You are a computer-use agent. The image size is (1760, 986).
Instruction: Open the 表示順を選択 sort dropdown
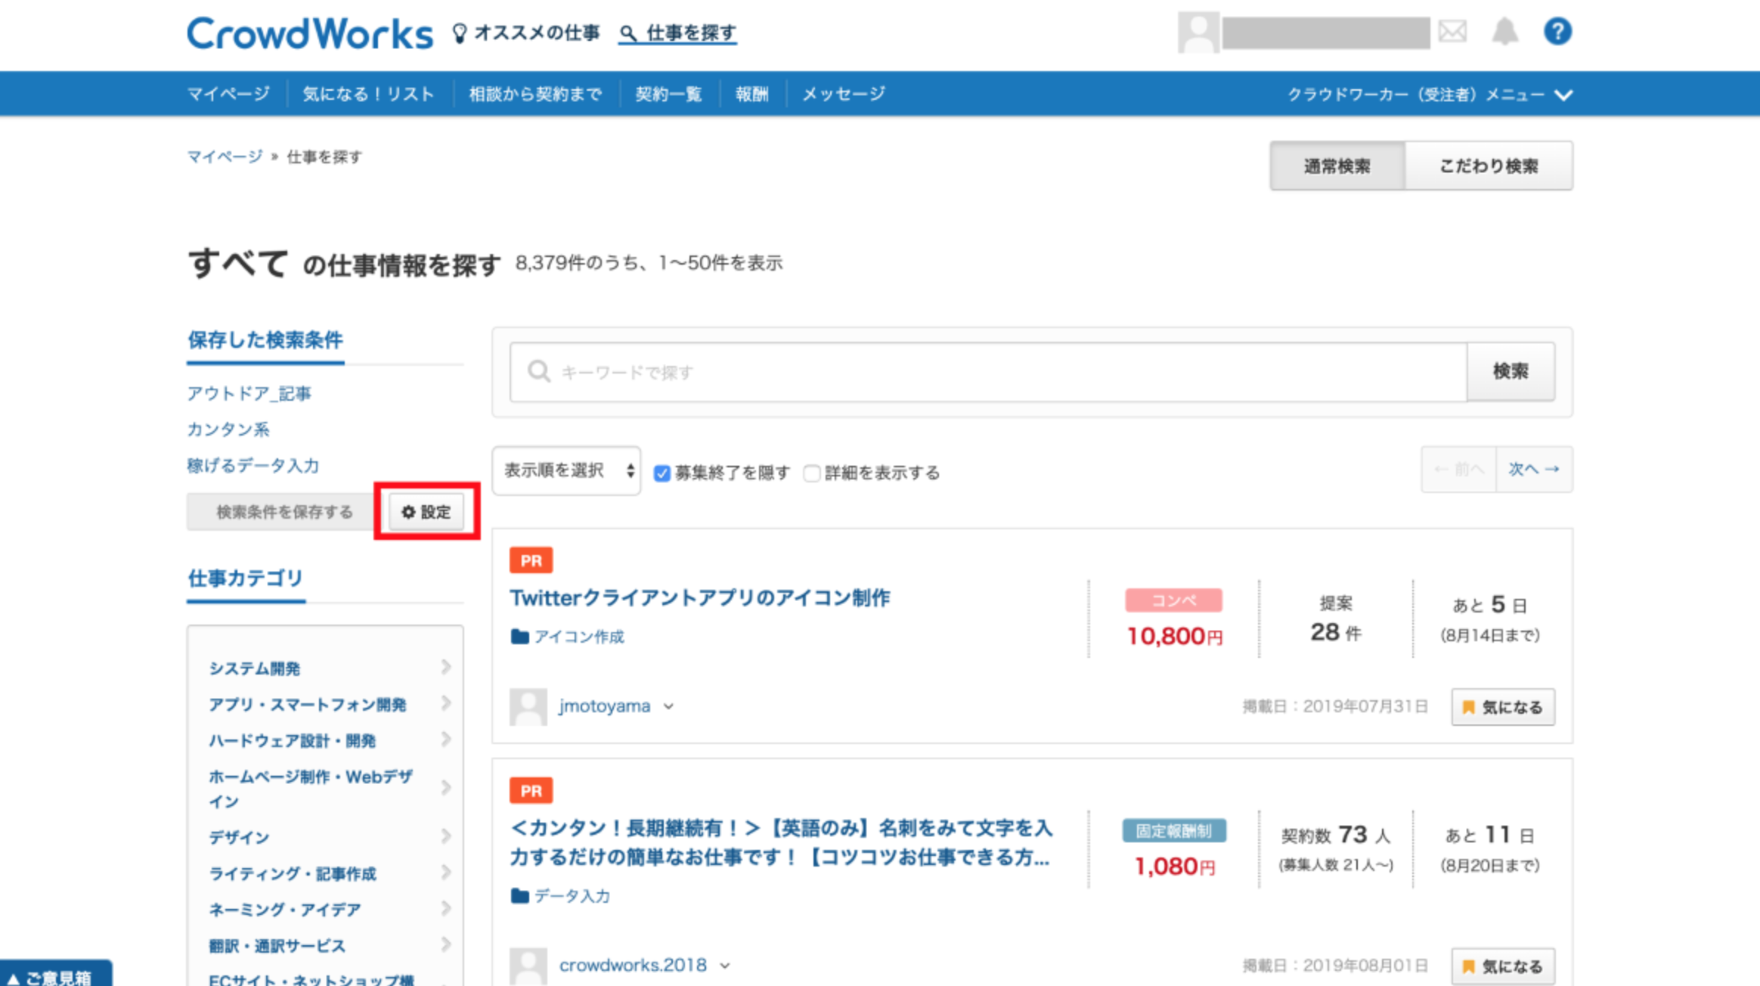567,470
